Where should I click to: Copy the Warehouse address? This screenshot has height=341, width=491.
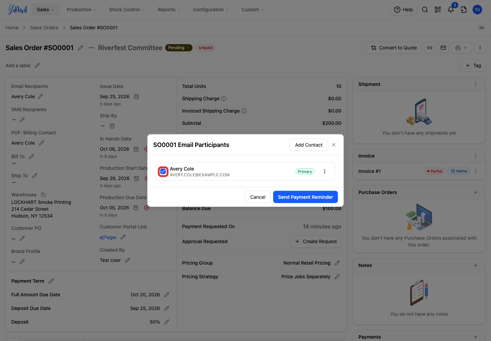tap(43, 195)
